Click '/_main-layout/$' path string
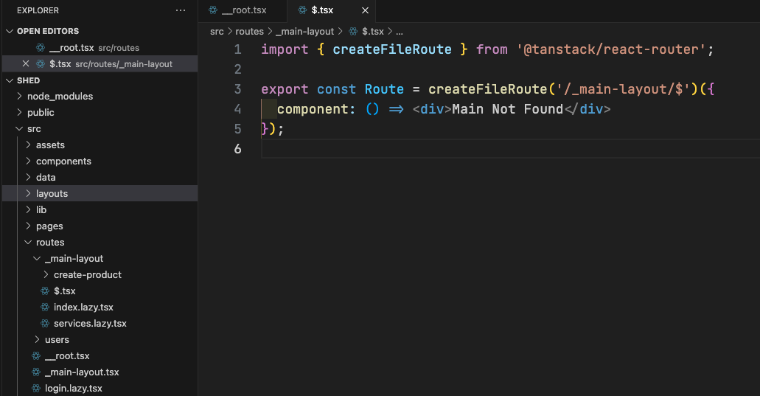760x396 pixels. 622,89
